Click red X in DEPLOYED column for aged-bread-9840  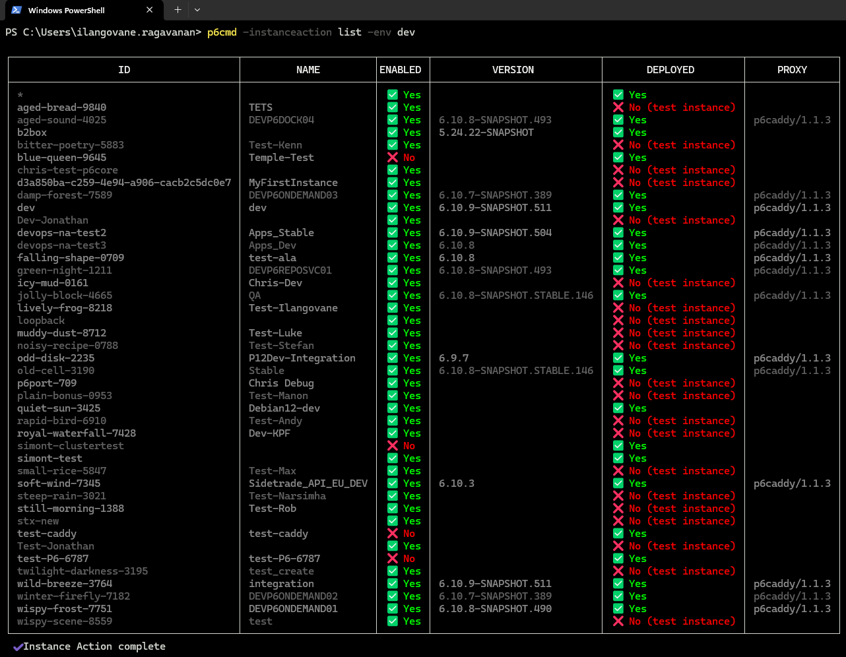pyautogui.click(x=618, y=108)
